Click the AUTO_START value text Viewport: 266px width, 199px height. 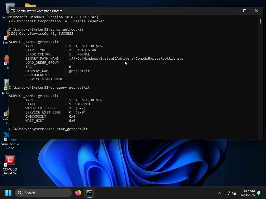(88, 50)
